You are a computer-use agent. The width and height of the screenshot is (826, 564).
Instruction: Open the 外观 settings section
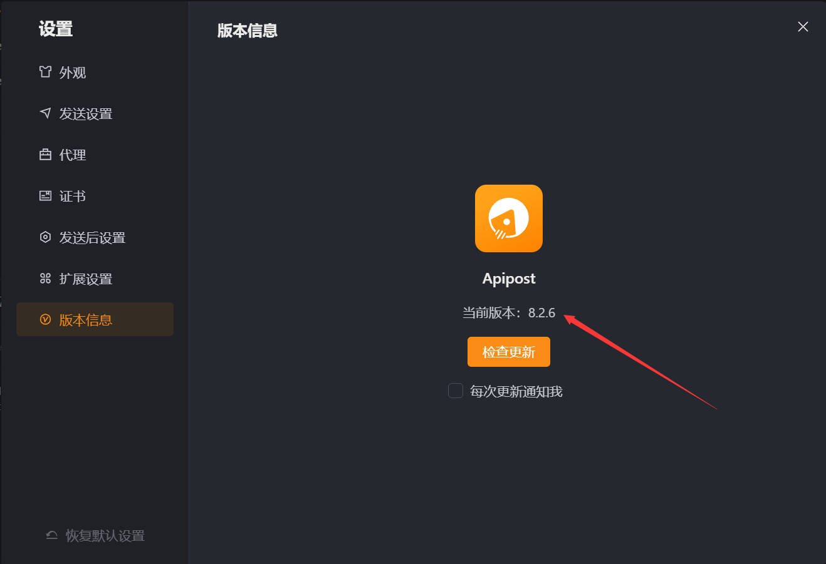(x=73, y=73)
